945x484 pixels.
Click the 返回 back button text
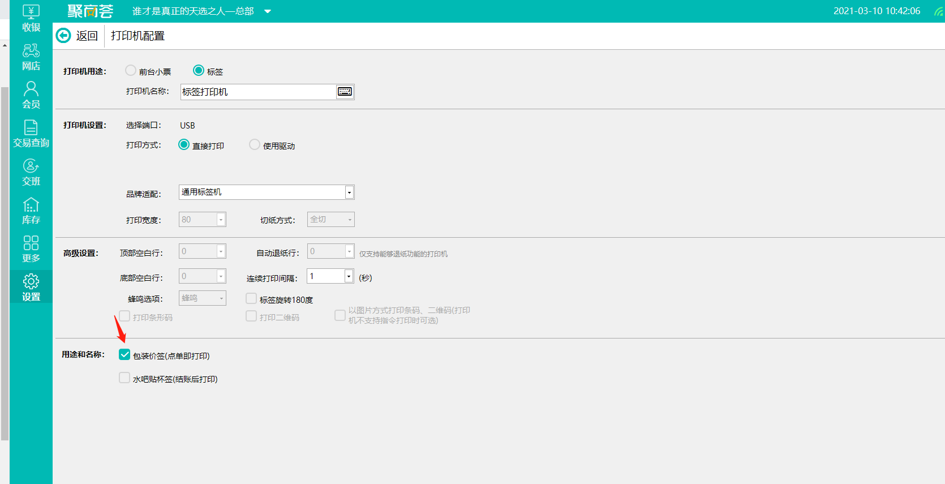[x=87, y=36]
